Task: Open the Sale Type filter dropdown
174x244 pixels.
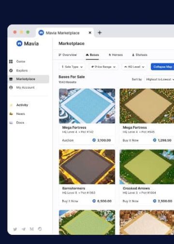Action: pos(72,67)
